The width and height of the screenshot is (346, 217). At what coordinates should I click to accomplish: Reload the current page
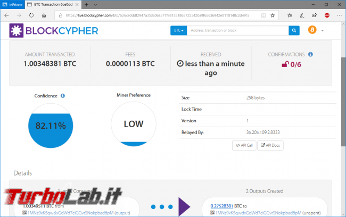[x=31, y=15]
